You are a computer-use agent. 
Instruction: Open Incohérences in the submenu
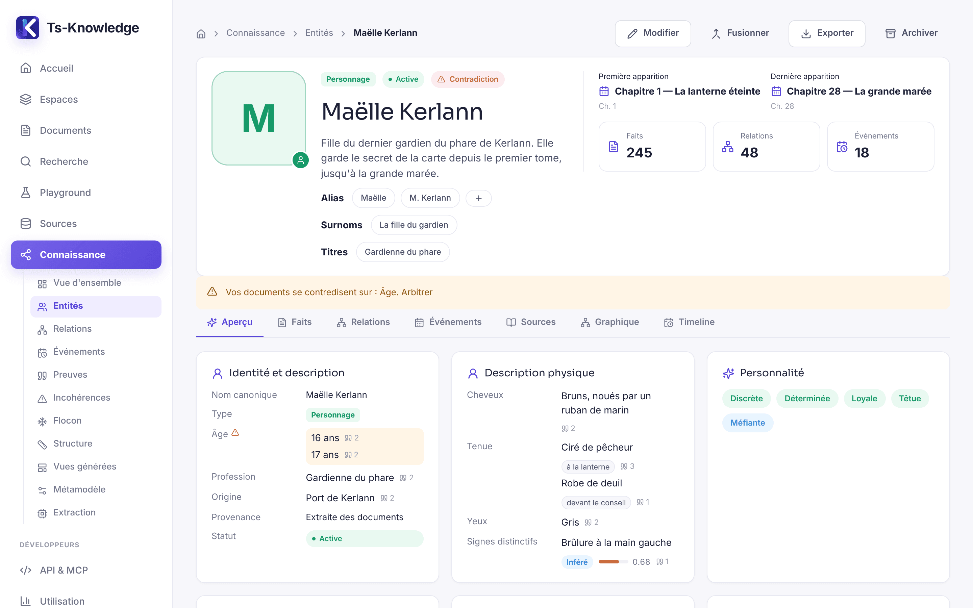(96, 398)
